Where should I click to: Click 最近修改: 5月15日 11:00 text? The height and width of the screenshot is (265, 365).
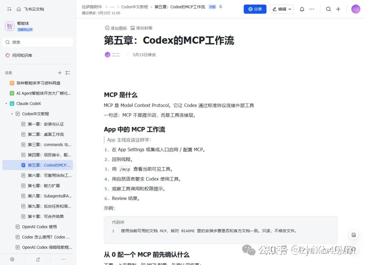(x=101, y=13)
